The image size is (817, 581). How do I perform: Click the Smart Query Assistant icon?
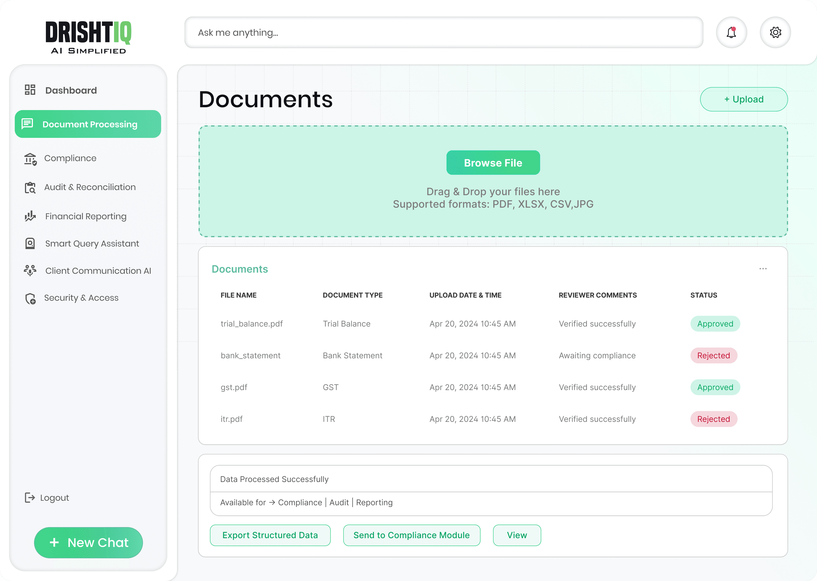tap(30, 244)
